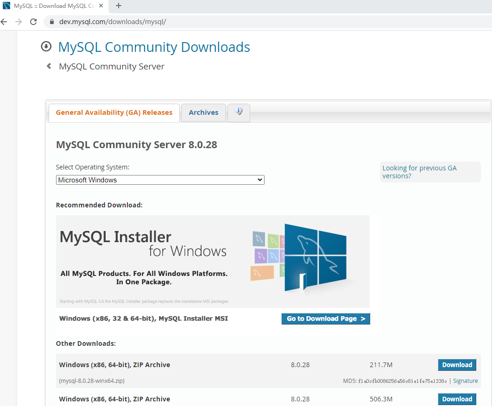
Task: Click the browser back arrow
Action: point(4,22)
